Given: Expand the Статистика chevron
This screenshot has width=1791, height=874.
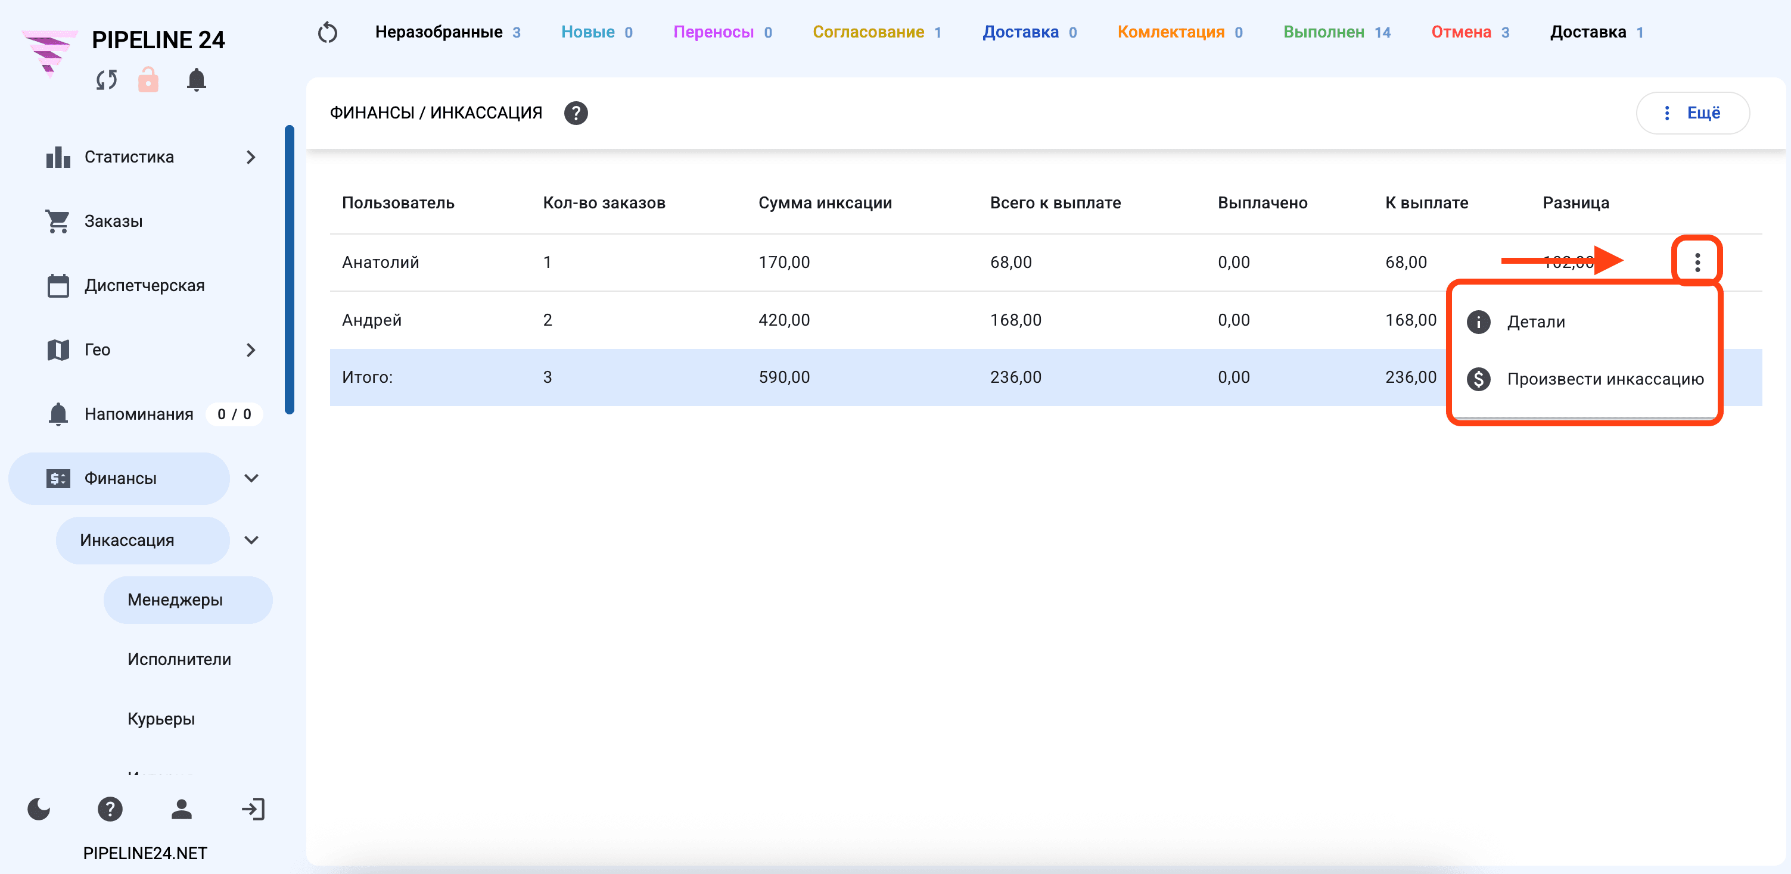Looking at the screenshot, I should (x=251, y=158).
